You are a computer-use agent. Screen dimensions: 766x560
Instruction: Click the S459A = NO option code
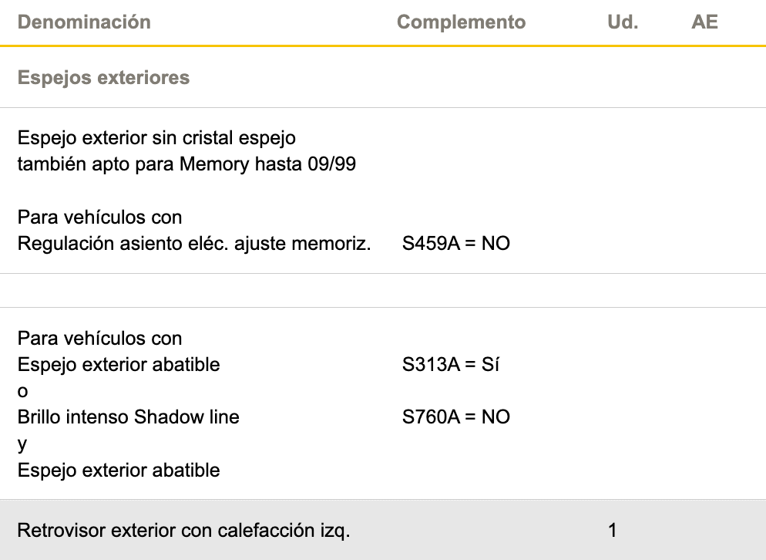pos(456,244)
